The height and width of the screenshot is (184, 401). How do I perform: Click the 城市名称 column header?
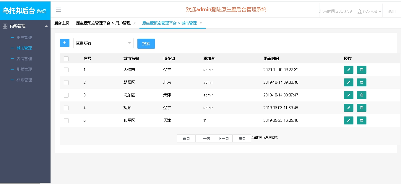pos(131,58)
